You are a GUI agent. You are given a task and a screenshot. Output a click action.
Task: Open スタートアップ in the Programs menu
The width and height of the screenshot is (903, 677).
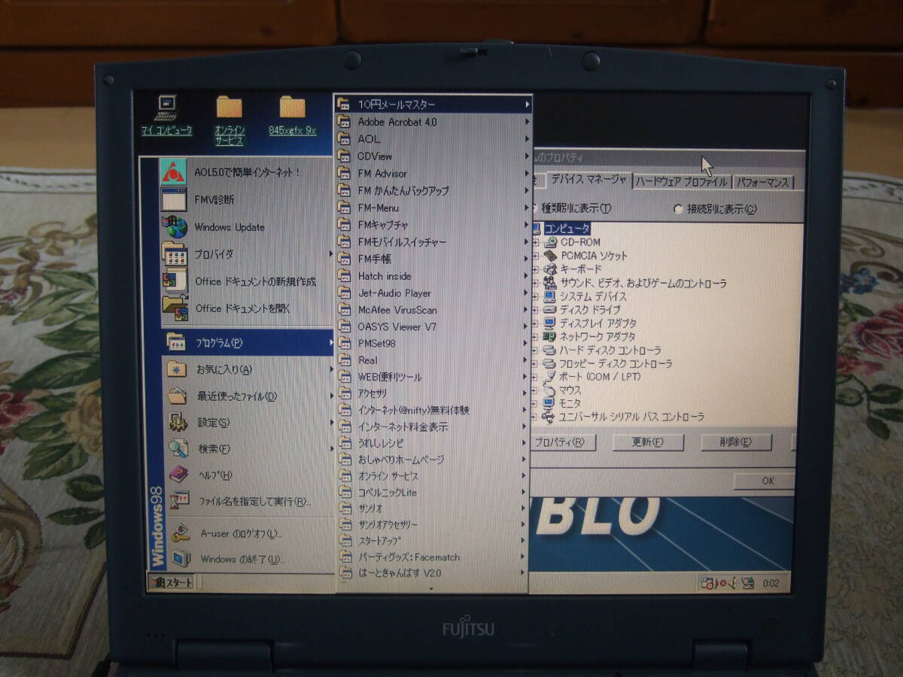coord(433,541)
